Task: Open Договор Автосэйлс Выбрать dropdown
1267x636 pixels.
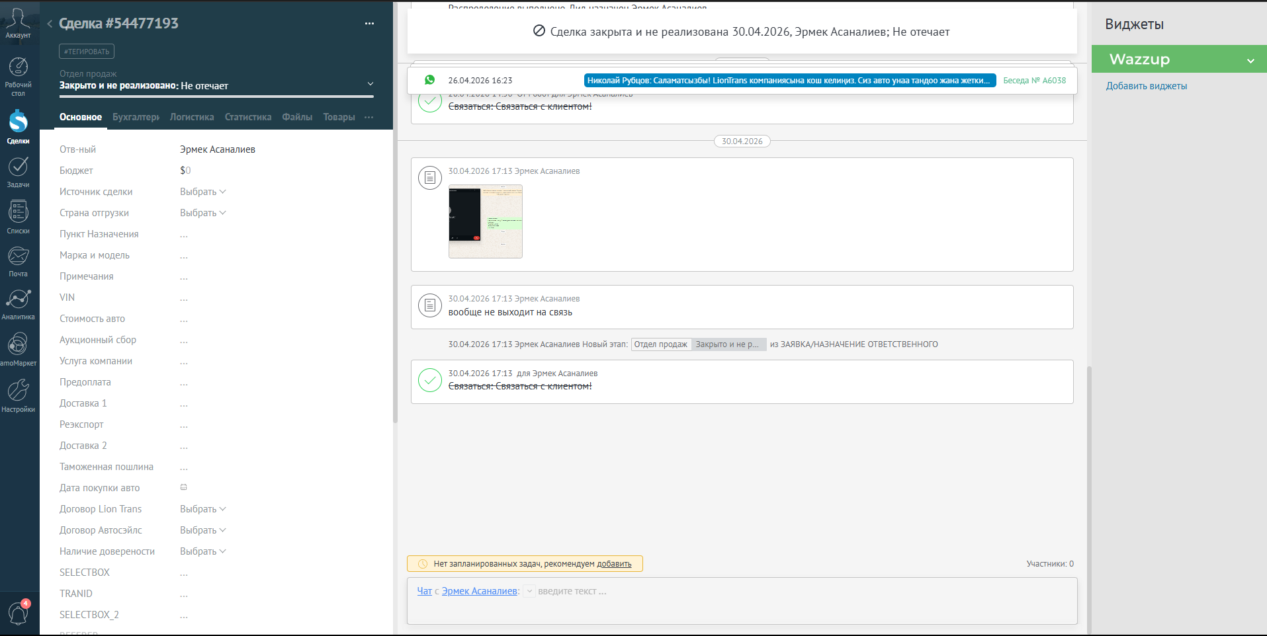Action: 203,530
